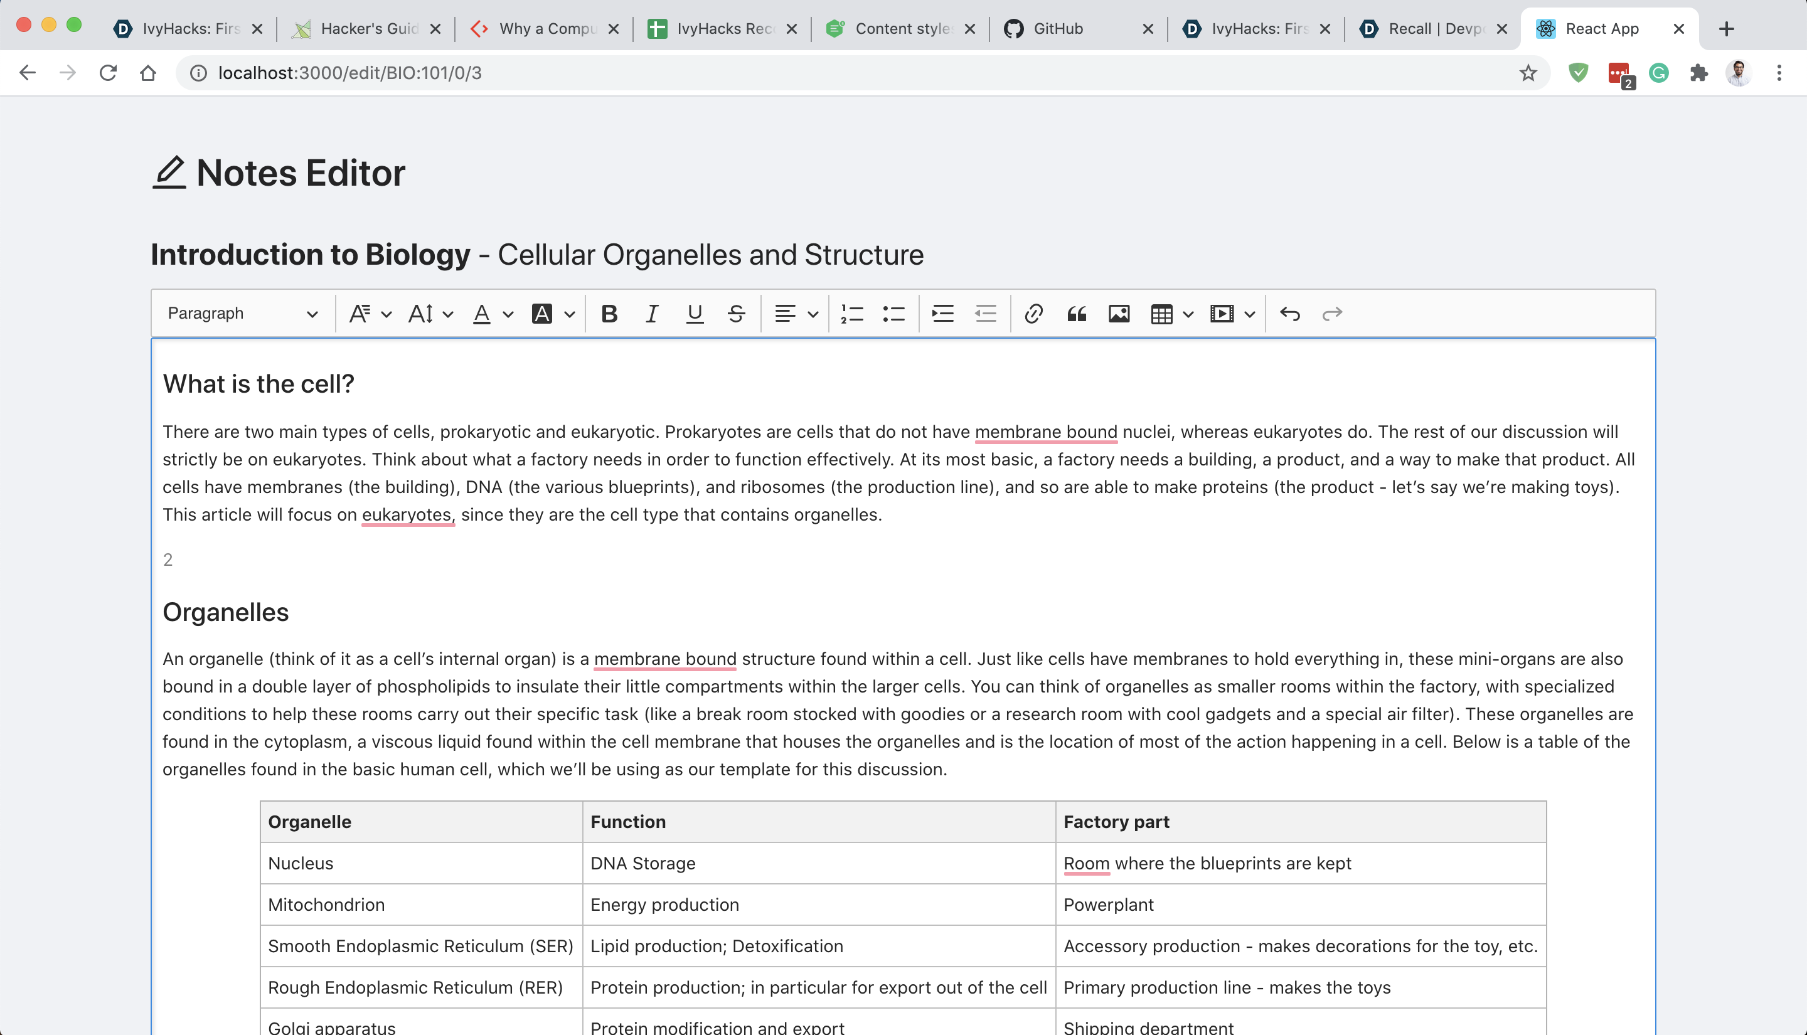Undo the last edit

coord(1289,314)
